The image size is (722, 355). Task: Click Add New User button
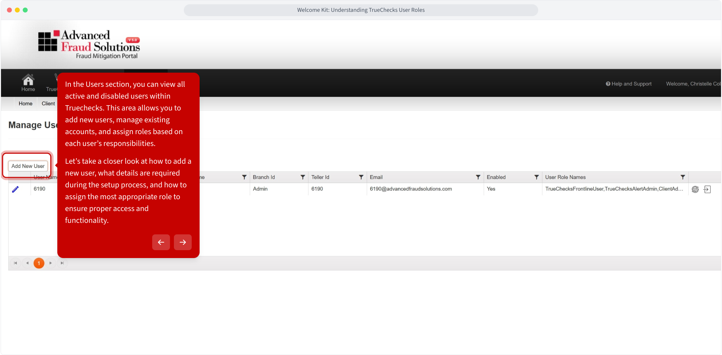[x=28, y=166]
